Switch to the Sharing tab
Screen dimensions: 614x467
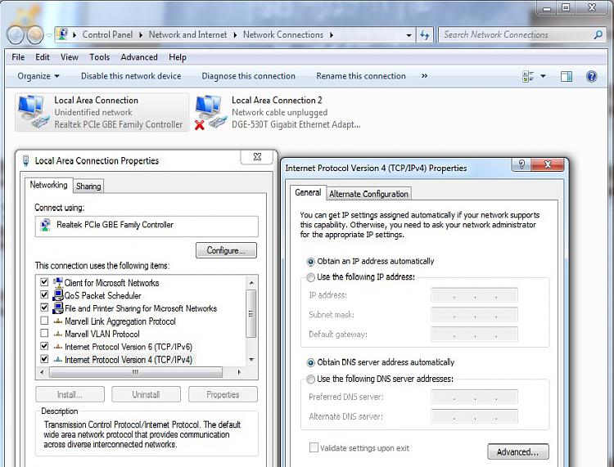(x=88, y=186)
